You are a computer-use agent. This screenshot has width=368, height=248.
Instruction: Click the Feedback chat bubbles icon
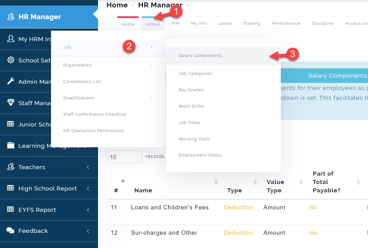click(10, 230)
